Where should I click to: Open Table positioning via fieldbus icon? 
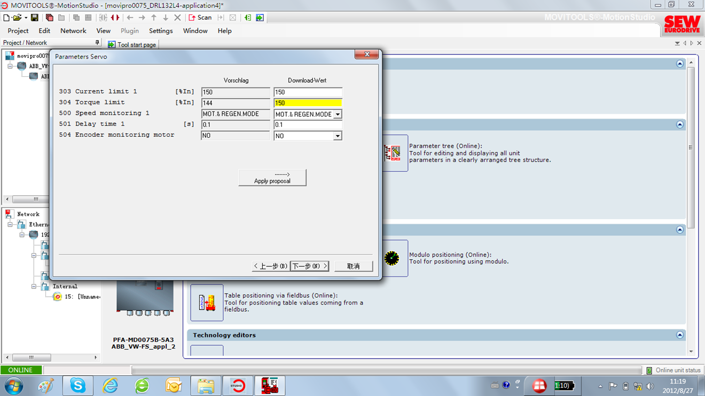(x=207, y=303)
